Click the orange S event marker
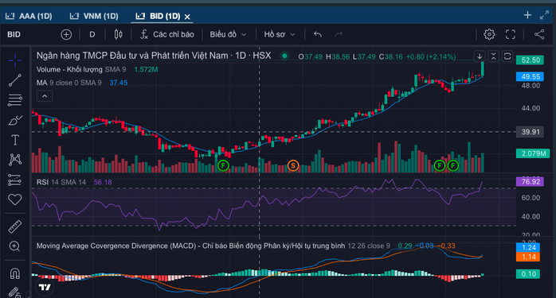 [293, 165]
